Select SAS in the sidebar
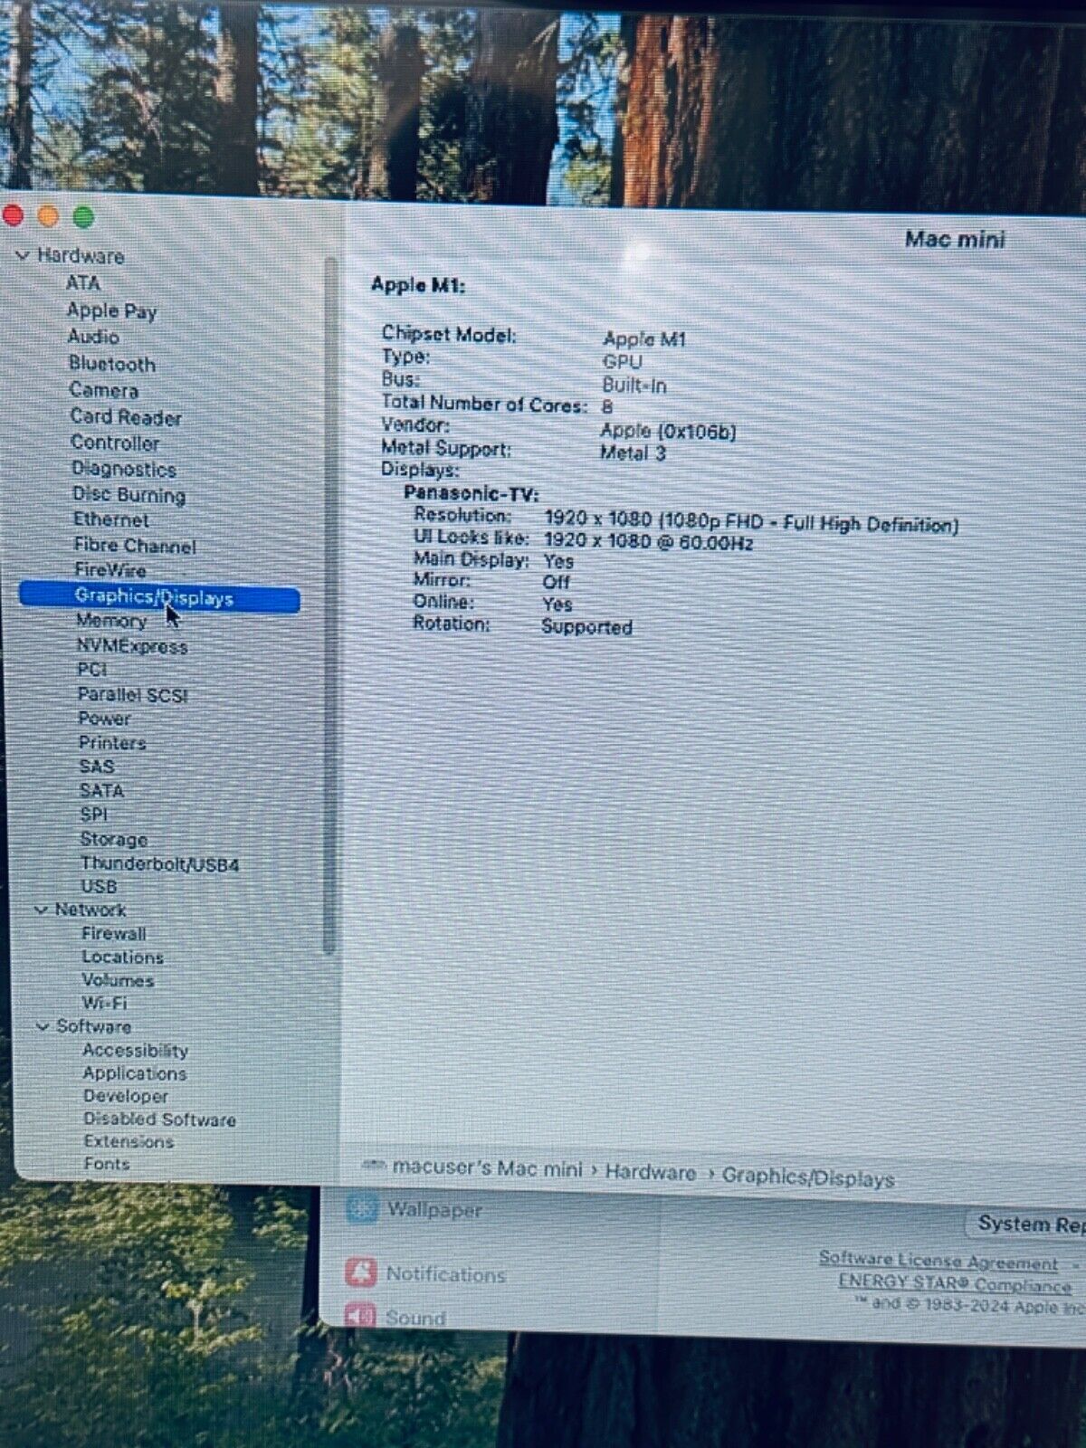 (x=97, y=767)
